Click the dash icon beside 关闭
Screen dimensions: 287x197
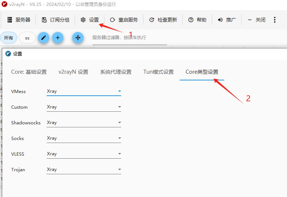(x=249, y=20)
